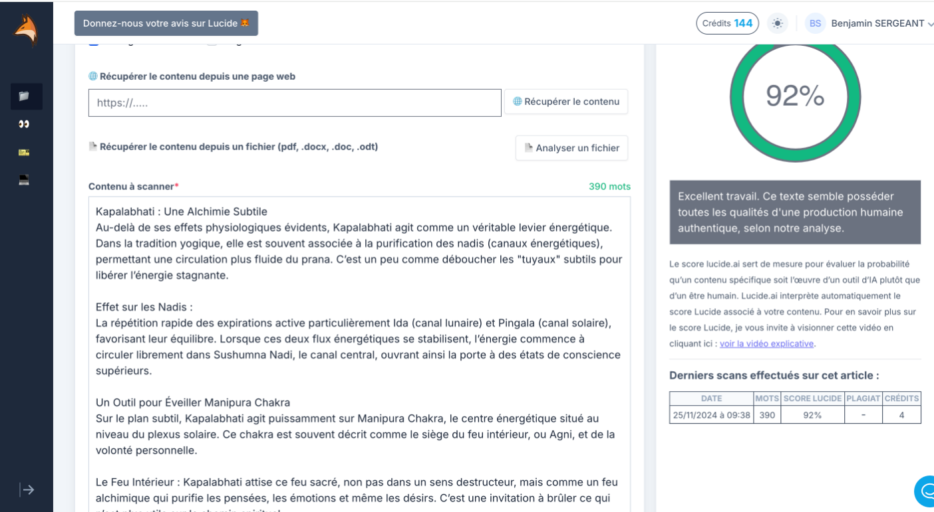Click 'Donnez-nous votre avis sur Lucide' button
Screen dimensions: 934x512
click(x=166, y=23)
